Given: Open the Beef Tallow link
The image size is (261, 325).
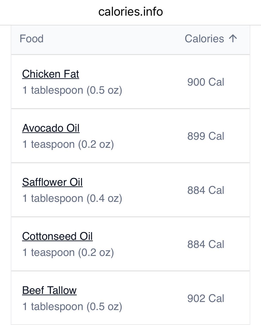Looking at the screenshot, I should (49, 290).
